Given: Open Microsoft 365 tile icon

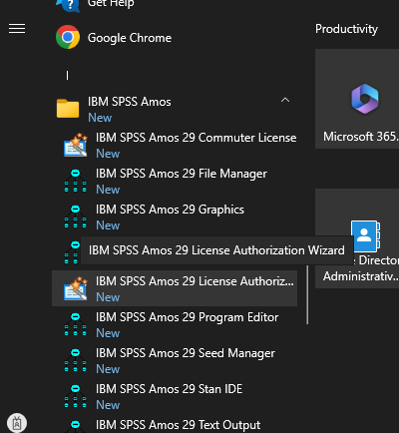Looking at the screenshot, I should pyautogui.click(x=365, y=99).
